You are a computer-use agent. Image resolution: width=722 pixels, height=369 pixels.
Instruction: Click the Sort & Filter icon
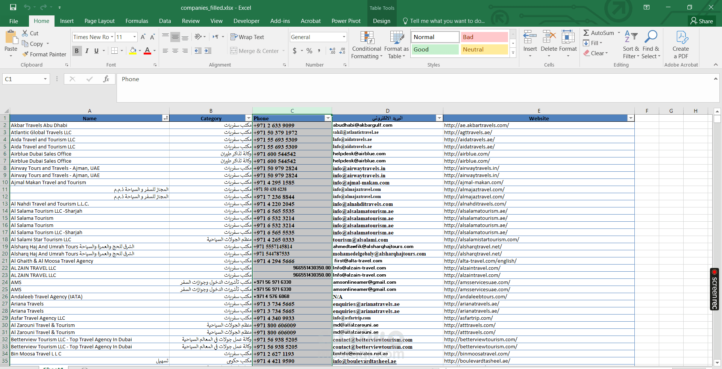coord(631,37)
